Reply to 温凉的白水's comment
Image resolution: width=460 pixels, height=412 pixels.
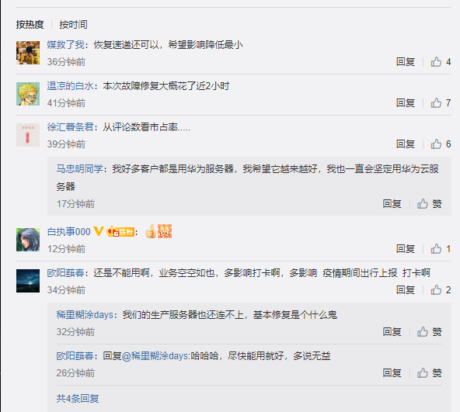click(406, 103)
